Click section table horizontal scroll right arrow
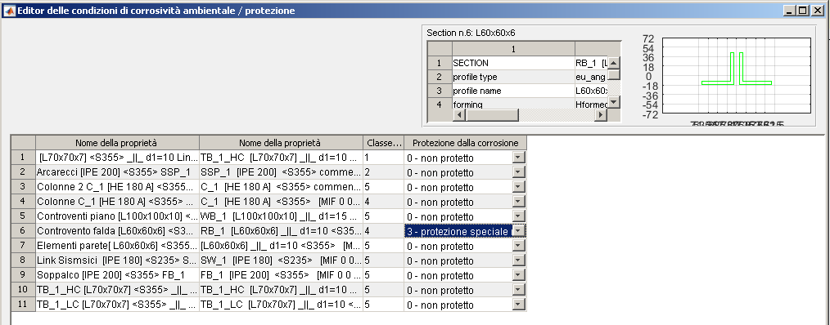Image resolution: width=830 pixels, height=325 pixels. click(602, 114)
